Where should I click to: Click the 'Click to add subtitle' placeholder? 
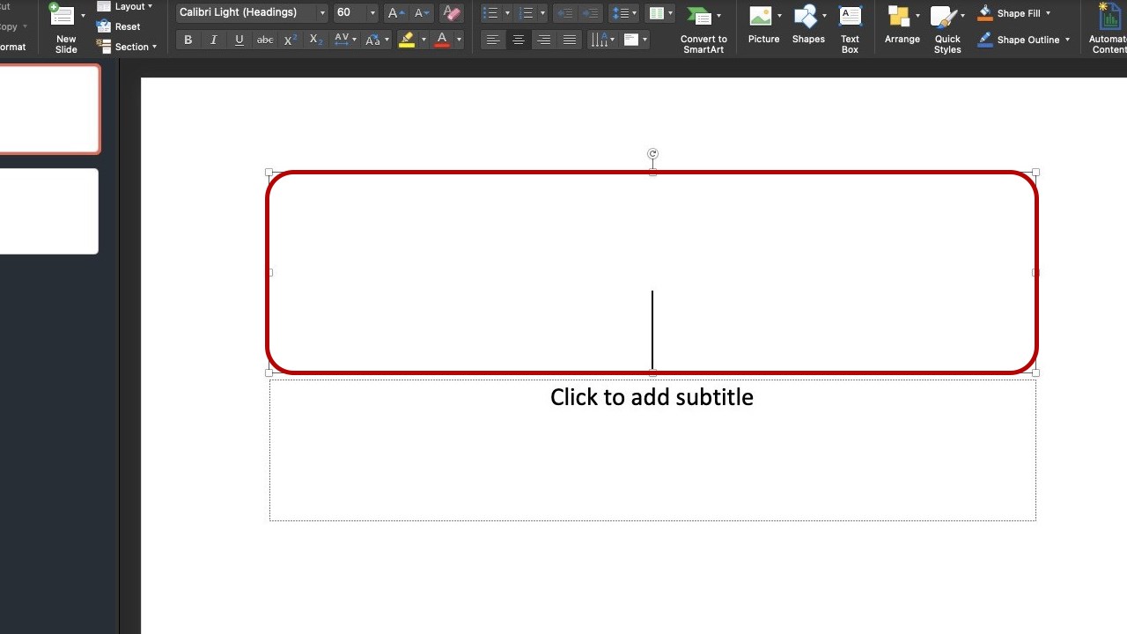(x=652, y=449)
